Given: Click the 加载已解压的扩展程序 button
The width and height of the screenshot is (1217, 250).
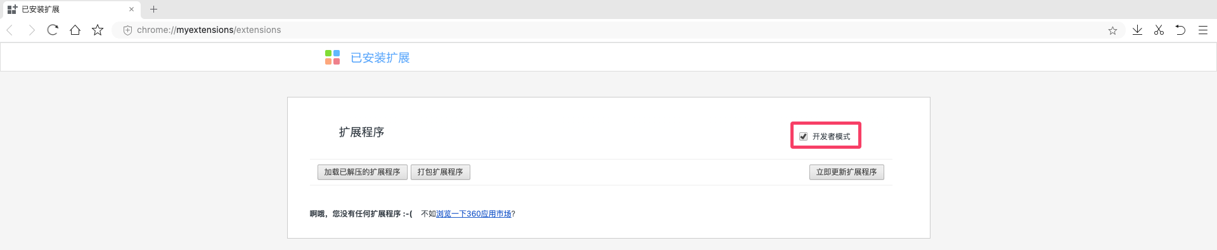Looking at the screenshot, I should point(362,172).
